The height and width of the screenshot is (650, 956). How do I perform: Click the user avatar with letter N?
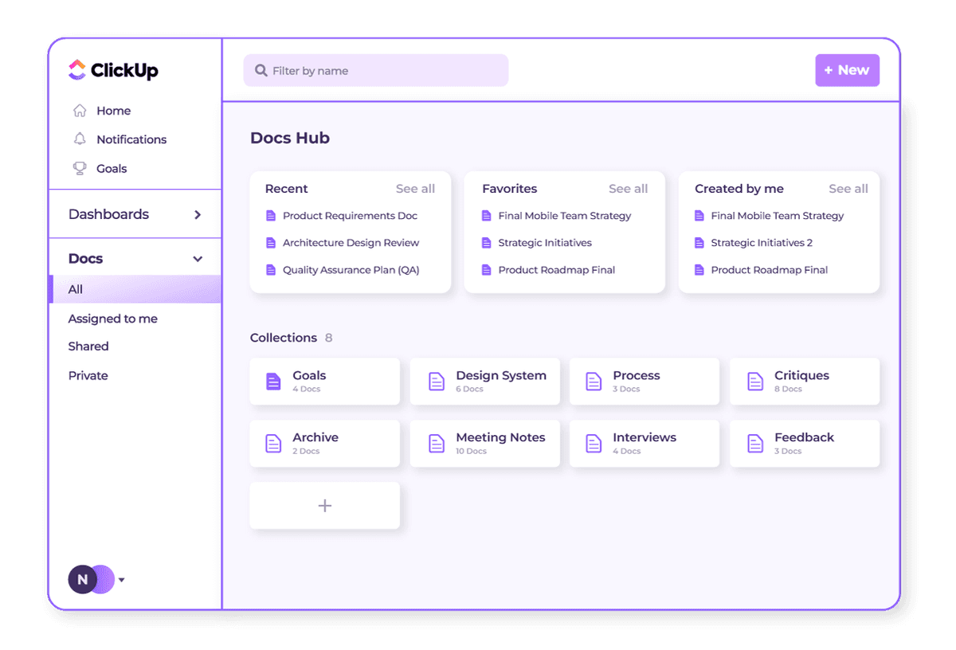click(83, 580)
